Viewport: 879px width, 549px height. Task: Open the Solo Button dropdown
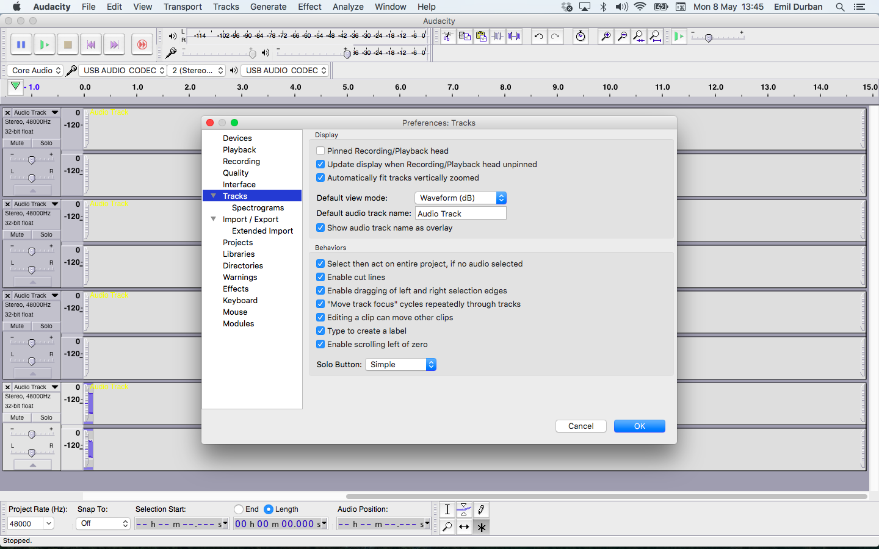(400, 364)
